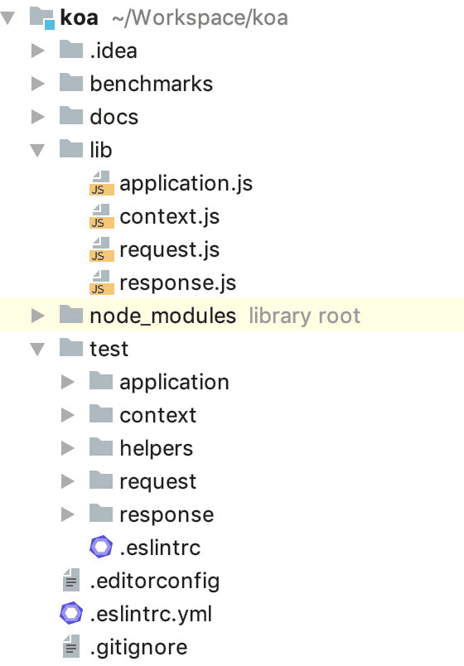The height and width of the screenshot is (666, 464).
Task: Expand the .idea folder
Action: tap(38, 51)
